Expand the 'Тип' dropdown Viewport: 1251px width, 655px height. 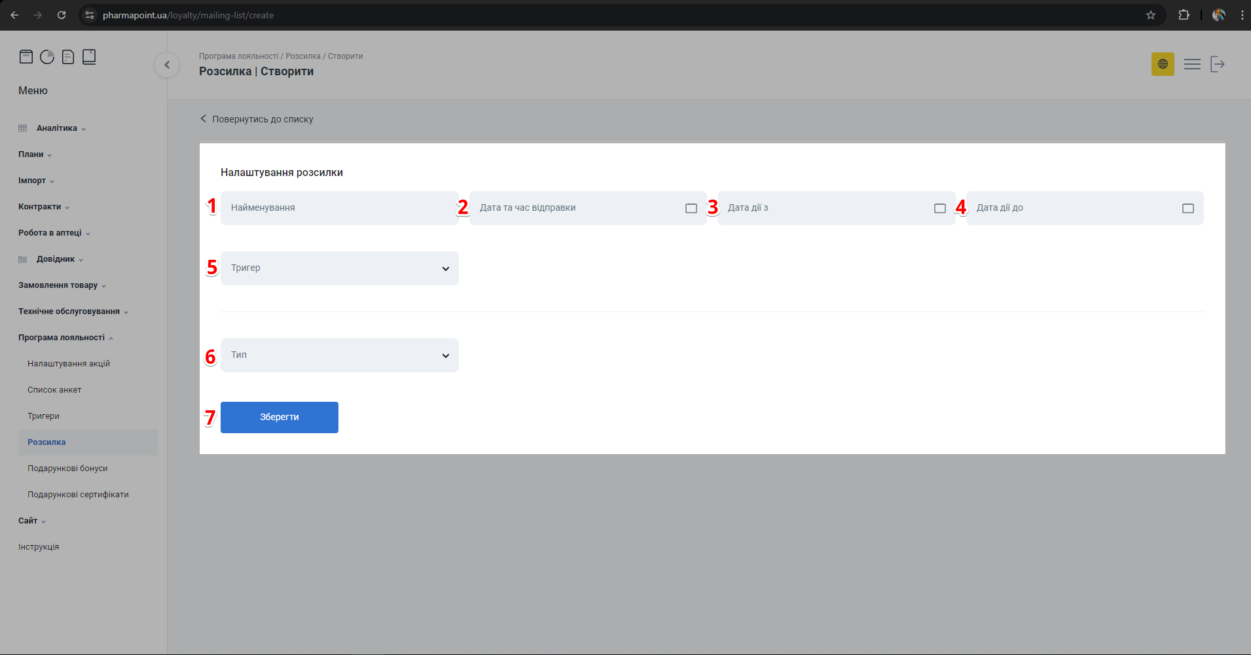coord(339,355)
